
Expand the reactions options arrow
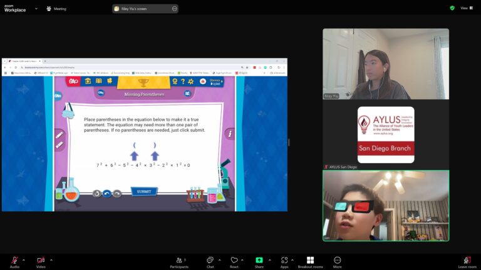click(242, 260)
